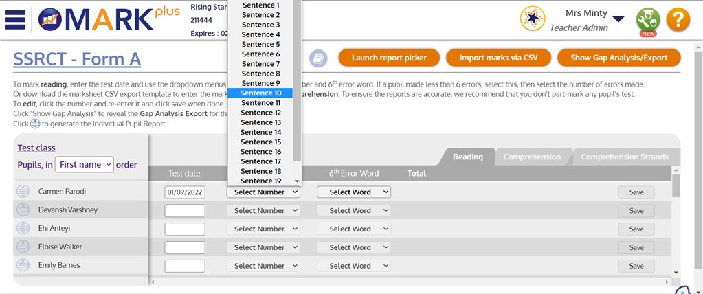Open the green tools icon marked New
This screenshot has width=703, height=294.
[x=647, y=20]
